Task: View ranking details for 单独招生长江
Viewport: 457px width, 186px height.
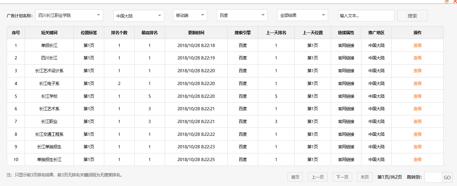Action: (418, 159)
